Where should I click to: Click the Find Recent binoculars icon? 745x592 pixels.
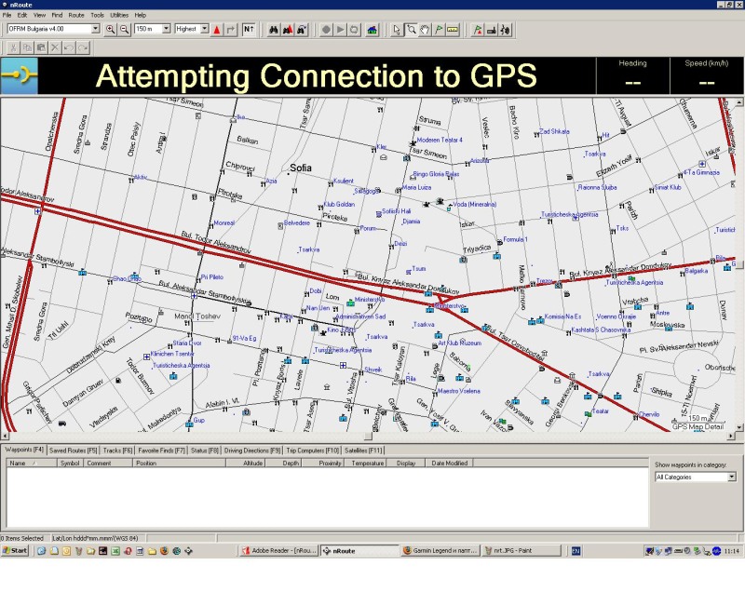coord(302,30)
